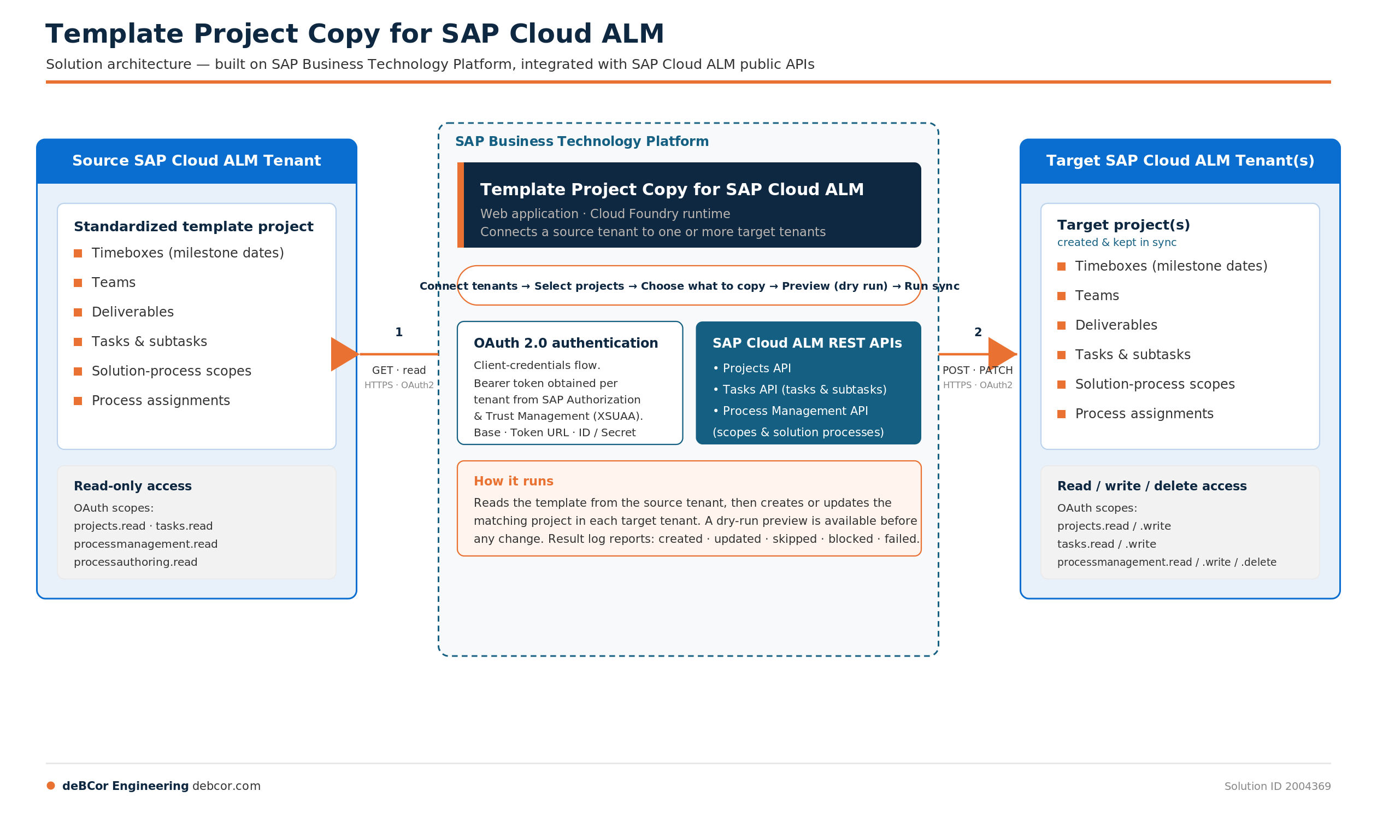Click "Process assignments" in the source tenant

(x=161, y=401)
